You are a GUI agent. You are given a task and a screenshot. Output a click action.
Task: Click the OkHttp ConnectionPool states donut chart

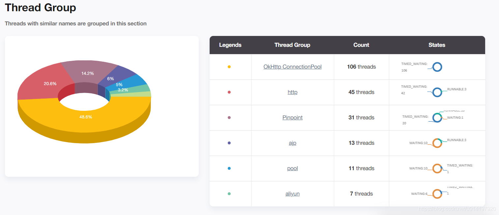click(x=437, y=67)
